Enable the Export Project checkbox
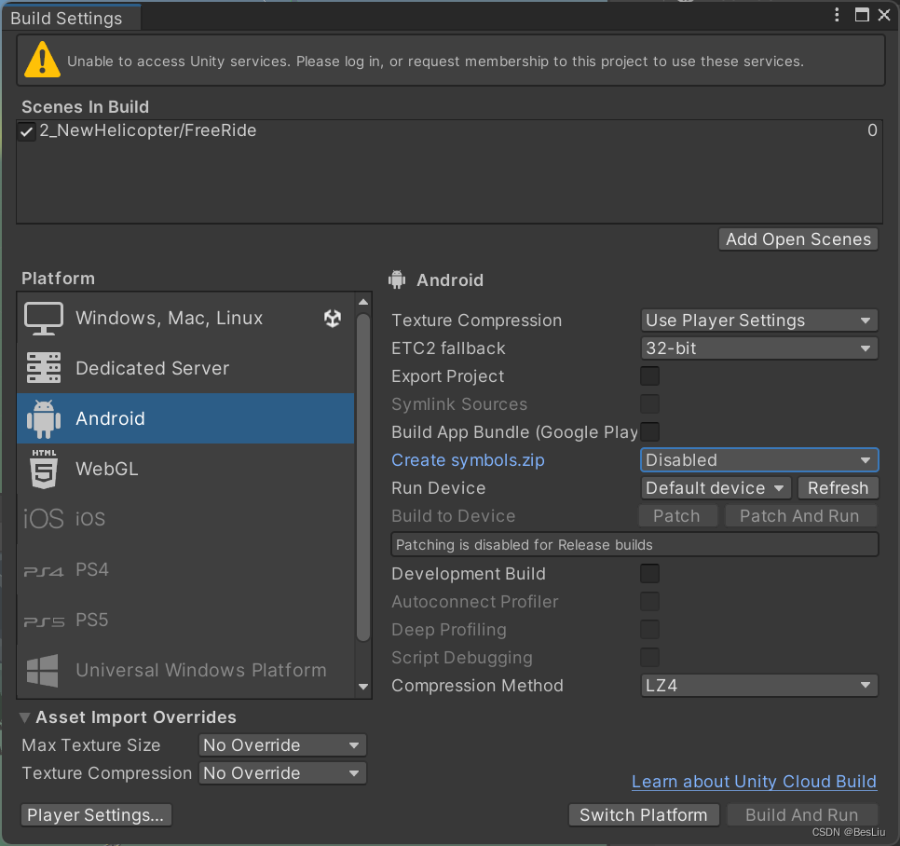The width and height of the screenshot is (900, 846). (x=649, y=375)
